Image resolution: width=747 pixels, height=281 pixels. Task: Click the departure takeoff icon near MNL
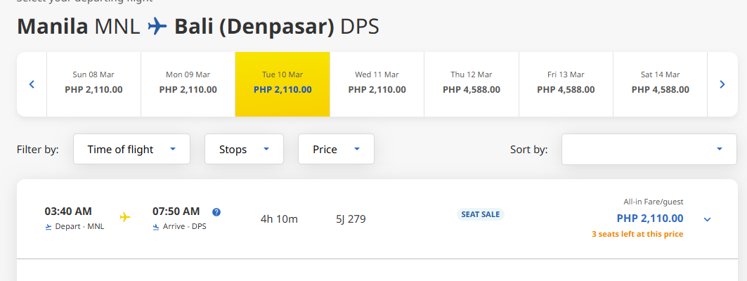[x=48, y=227]
